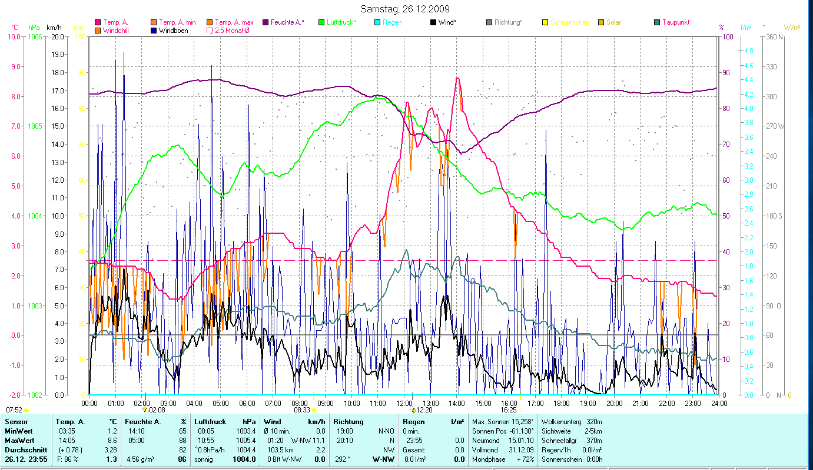Toggle the cyan Regen legend square
813x470 pixels.
tap(377, 23)
